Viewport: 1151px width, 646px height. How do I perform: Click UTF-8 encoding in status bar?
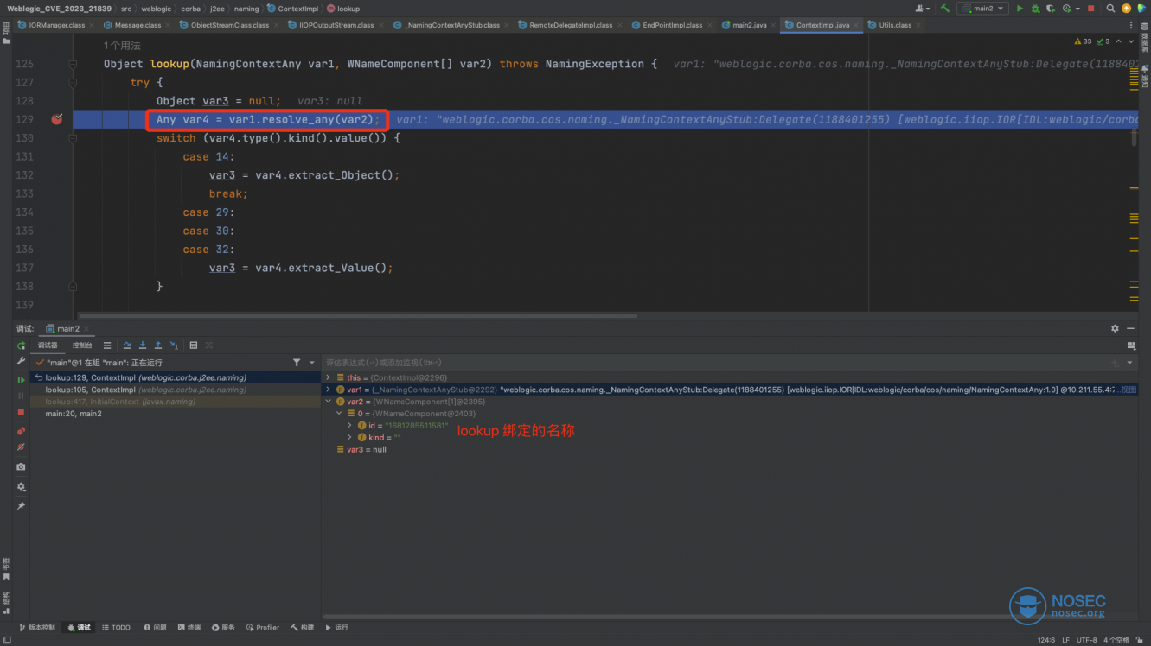[1086, 640]
